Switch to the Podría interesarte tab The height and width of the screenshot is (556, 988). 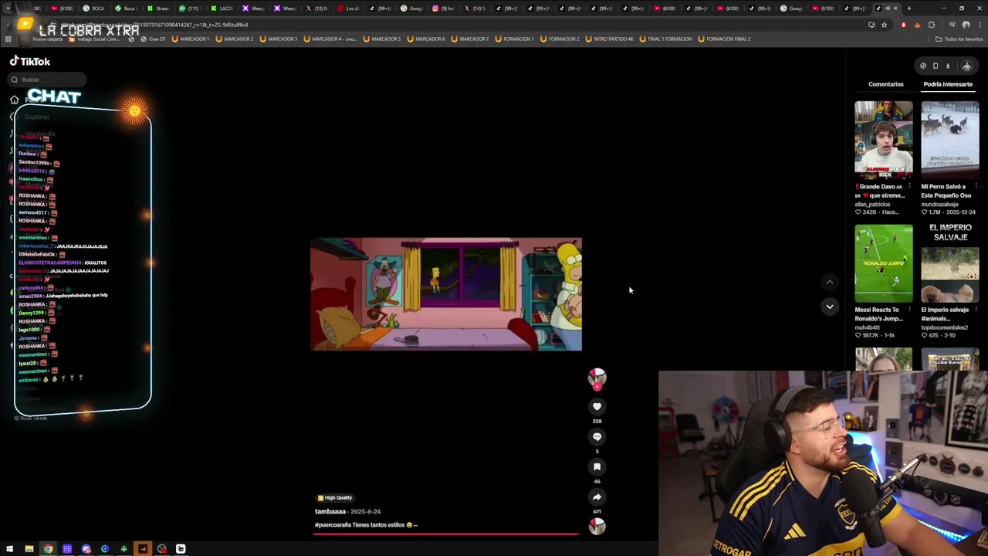[x=948, y=84]
